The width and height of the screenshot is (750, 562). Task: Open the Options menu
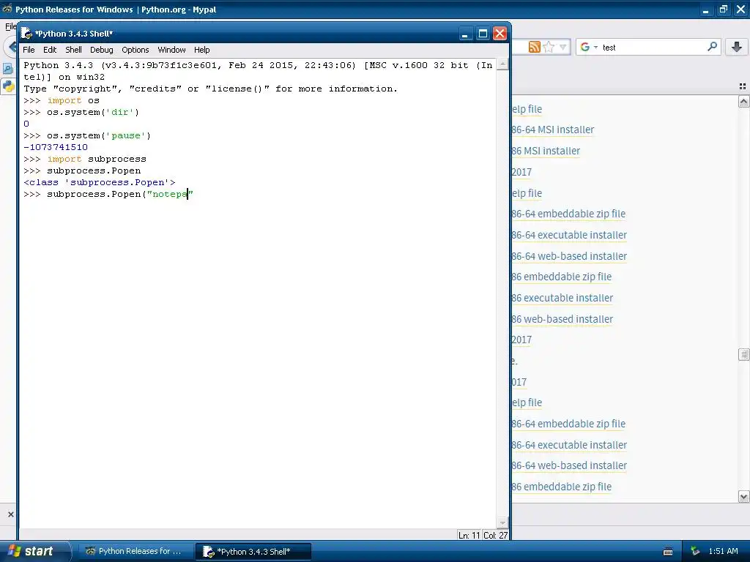pos(135,50)
